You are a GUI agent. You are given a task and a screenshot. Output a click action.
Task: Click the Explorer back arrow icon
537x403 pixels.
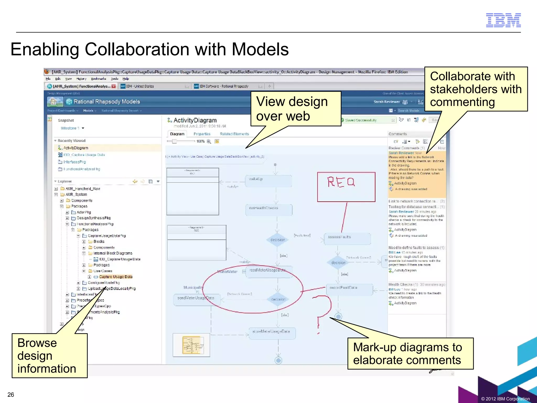click(135, 181)
